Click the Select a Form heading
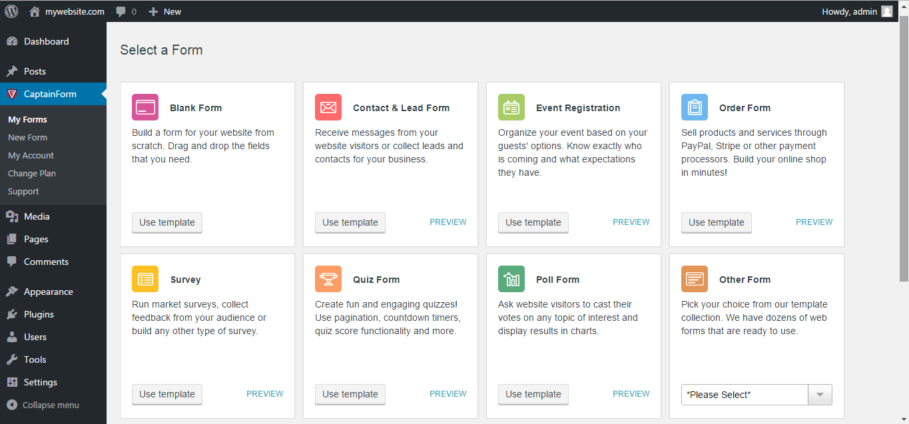 coord(161,50)
